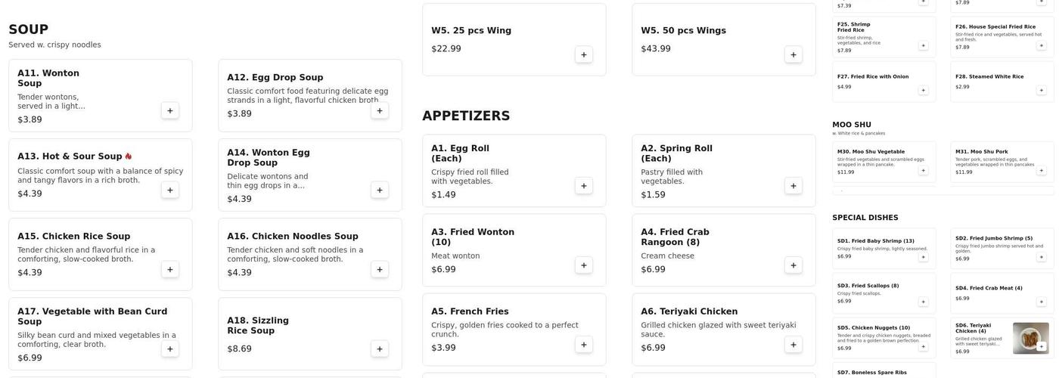Add SD1 Fried Baby Shrimp

[923, 257]
